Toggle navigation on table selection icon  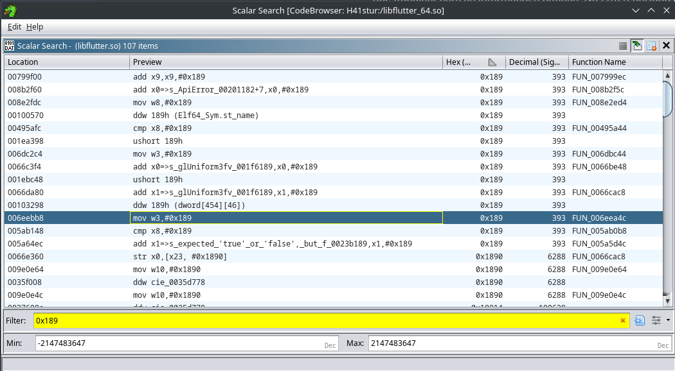636,46
